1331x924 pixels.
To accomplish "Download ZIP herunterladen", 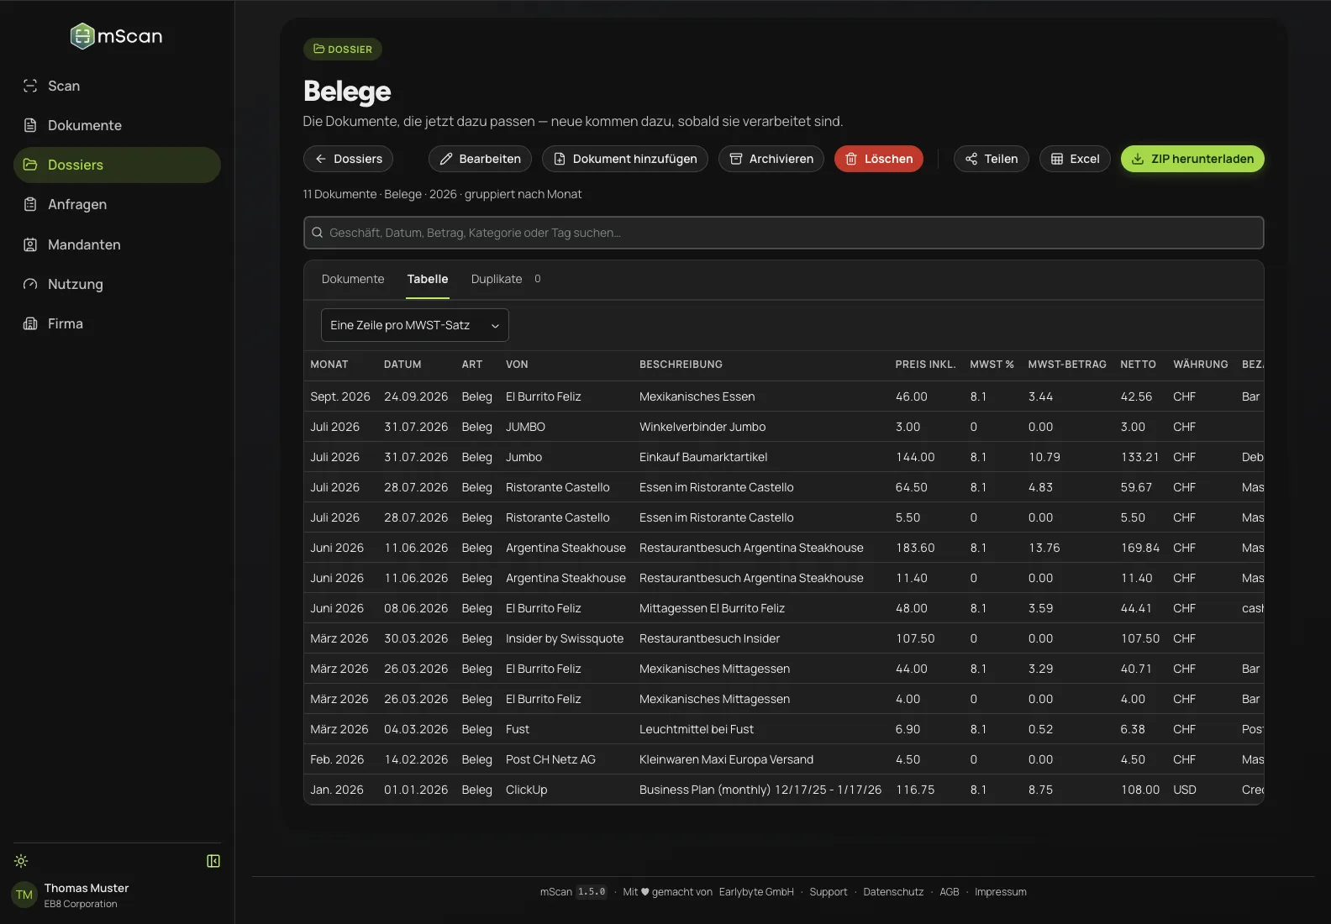I will pos(1192,159).
